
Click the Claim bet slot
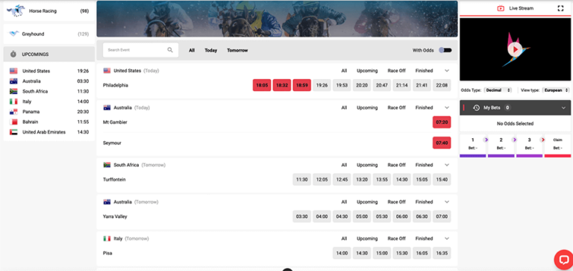coord(557,146)
